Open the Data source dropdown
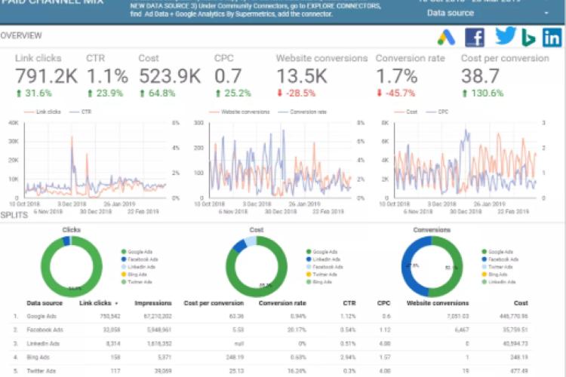The image size is (566, 377). click(x=488, y=13)
